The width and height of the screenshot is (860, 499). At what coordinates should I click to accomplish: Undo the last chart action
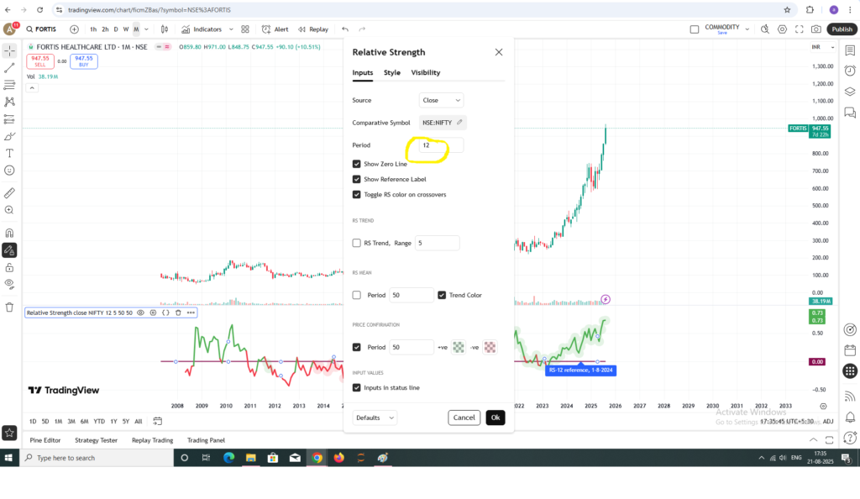345,29
